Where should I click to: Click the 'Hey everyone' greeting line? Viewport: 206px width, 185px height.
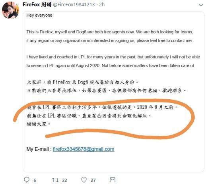point(39,15)
